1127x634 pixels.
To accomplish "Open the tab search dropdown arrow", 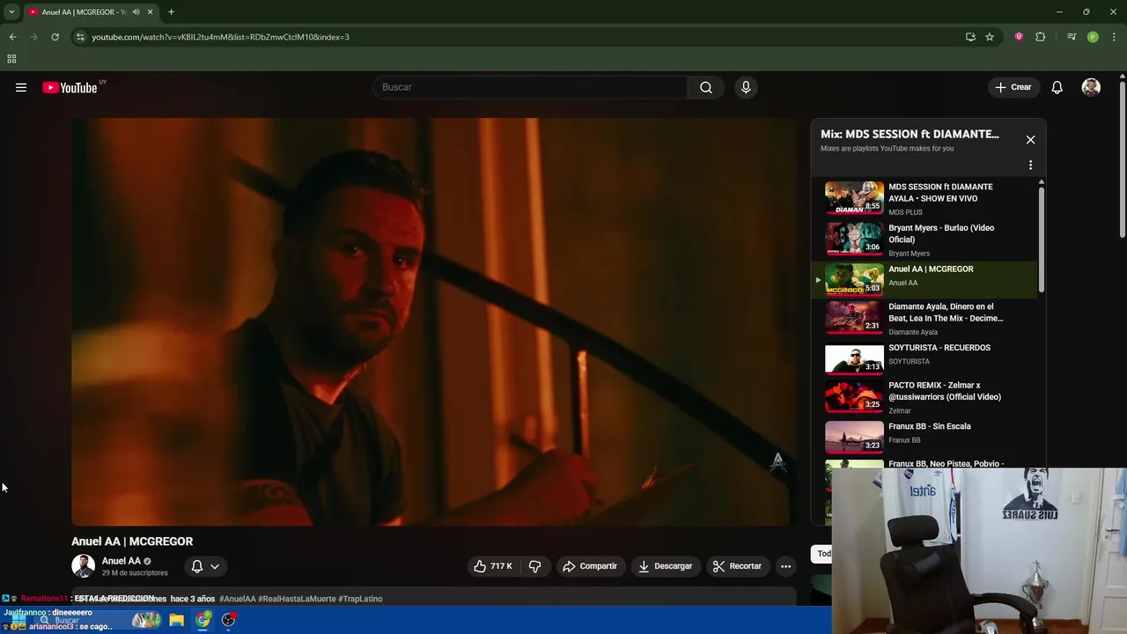I will point(11,12).
